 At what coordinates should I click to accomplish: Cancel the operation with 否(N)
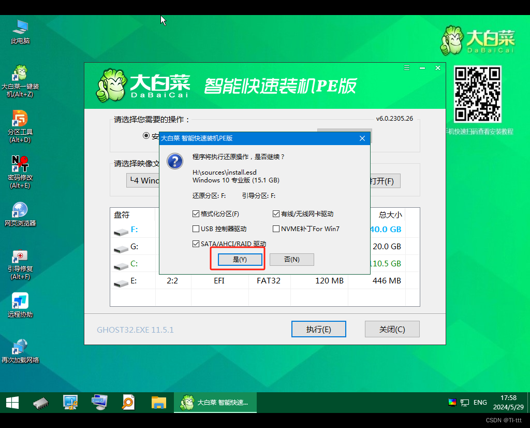[291, 259]
